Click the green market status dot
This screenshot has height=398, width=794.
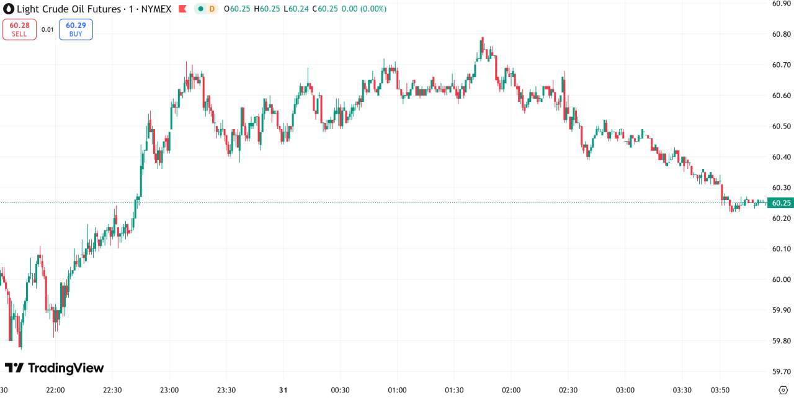[x=200, y=9]
